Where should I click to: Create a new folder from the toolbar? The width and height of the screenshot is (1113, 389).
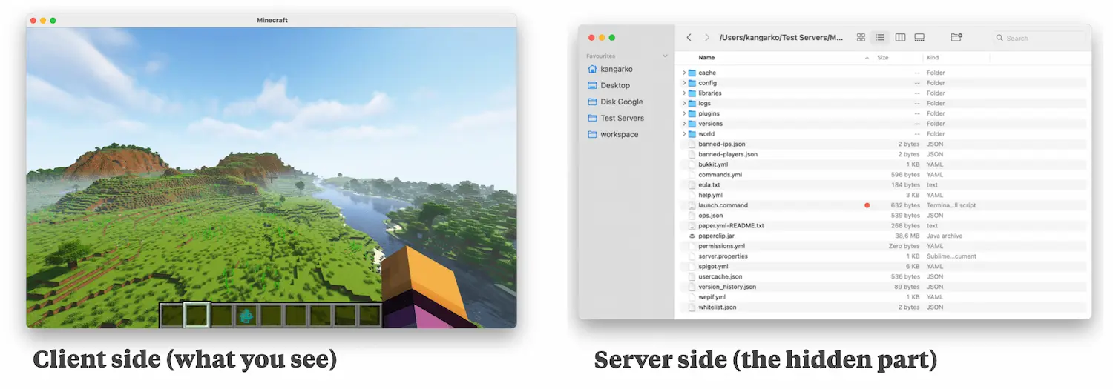956,37
